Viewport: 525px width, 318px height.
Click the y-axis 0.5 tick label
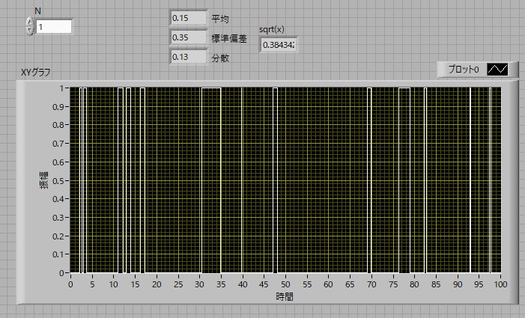pos(58,180)
